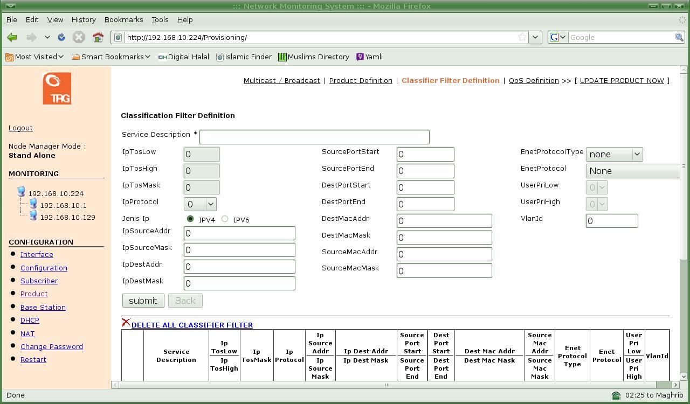Click the TRG logo in the sidebar
Viewport: 690px width, 404px height.
57,88
